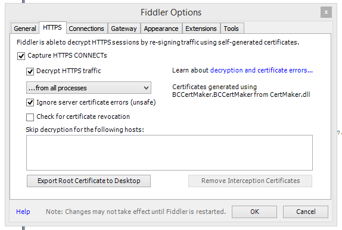
Task: Toggle Capture HTTPS CONNECTs checkbox
Action: tap(21, 56)
